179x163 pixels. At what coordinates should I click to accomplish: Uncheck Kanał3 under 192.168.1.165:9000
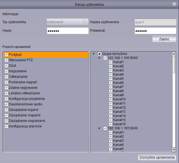coord(110,141)
